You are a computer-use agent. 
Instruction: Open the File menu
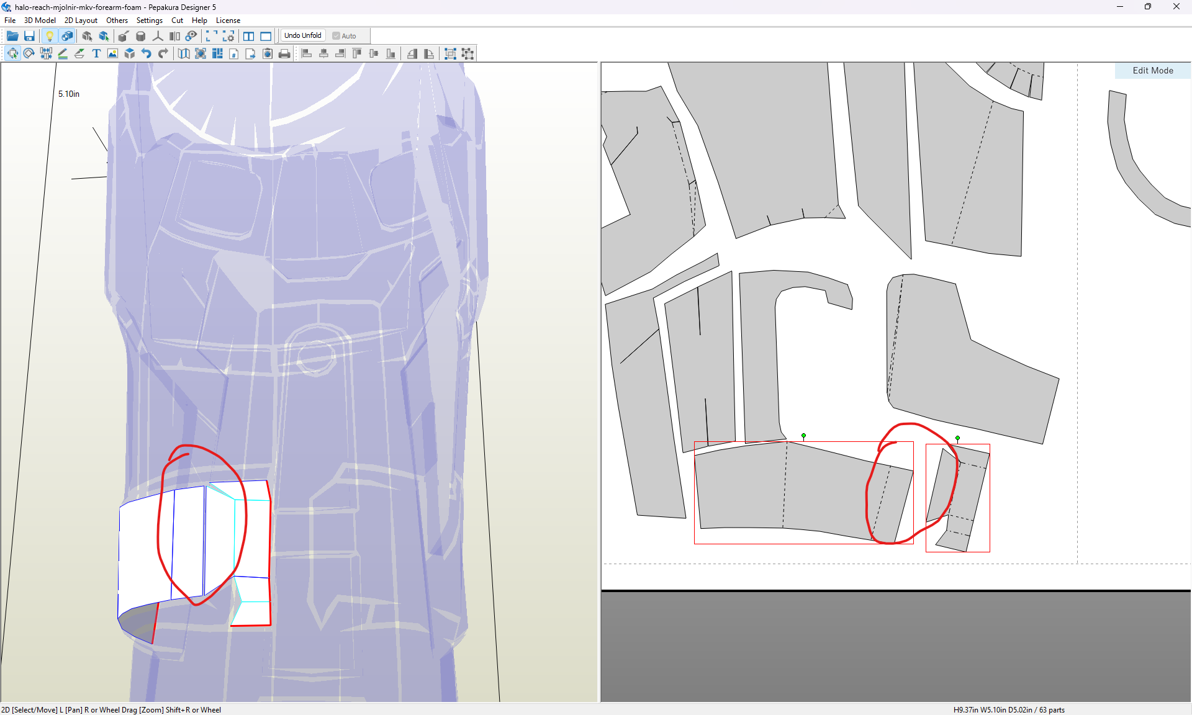pos(10,20)
